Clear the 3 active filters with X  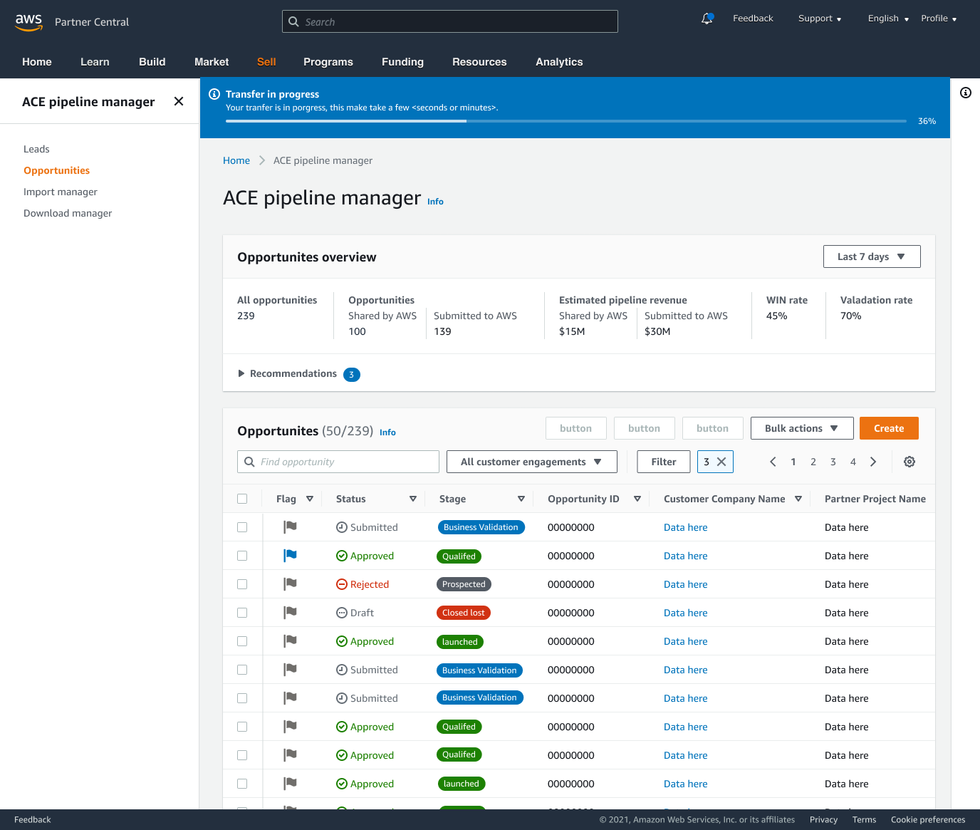tap(721, 462)
